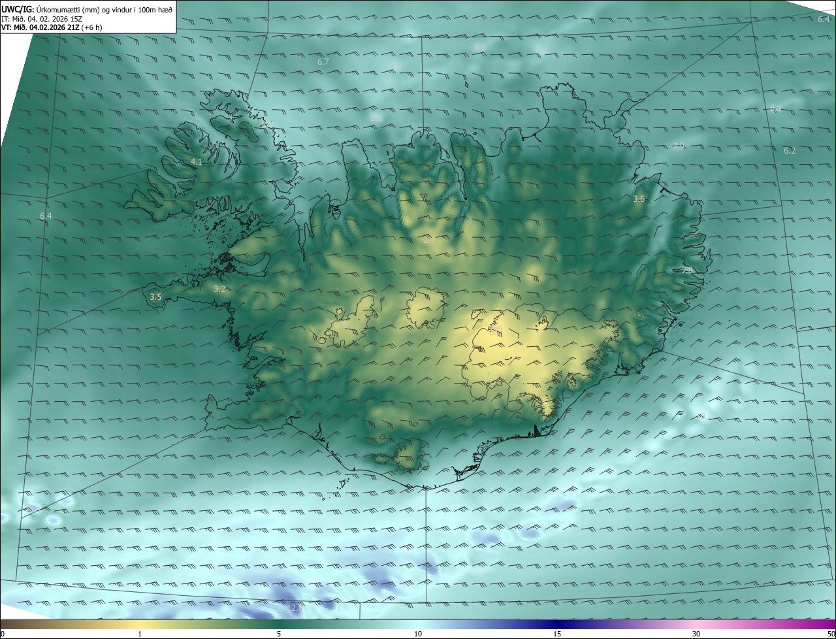836x639 pixels.
Task: Click the 7.9 value on the map
Action: 679,146
